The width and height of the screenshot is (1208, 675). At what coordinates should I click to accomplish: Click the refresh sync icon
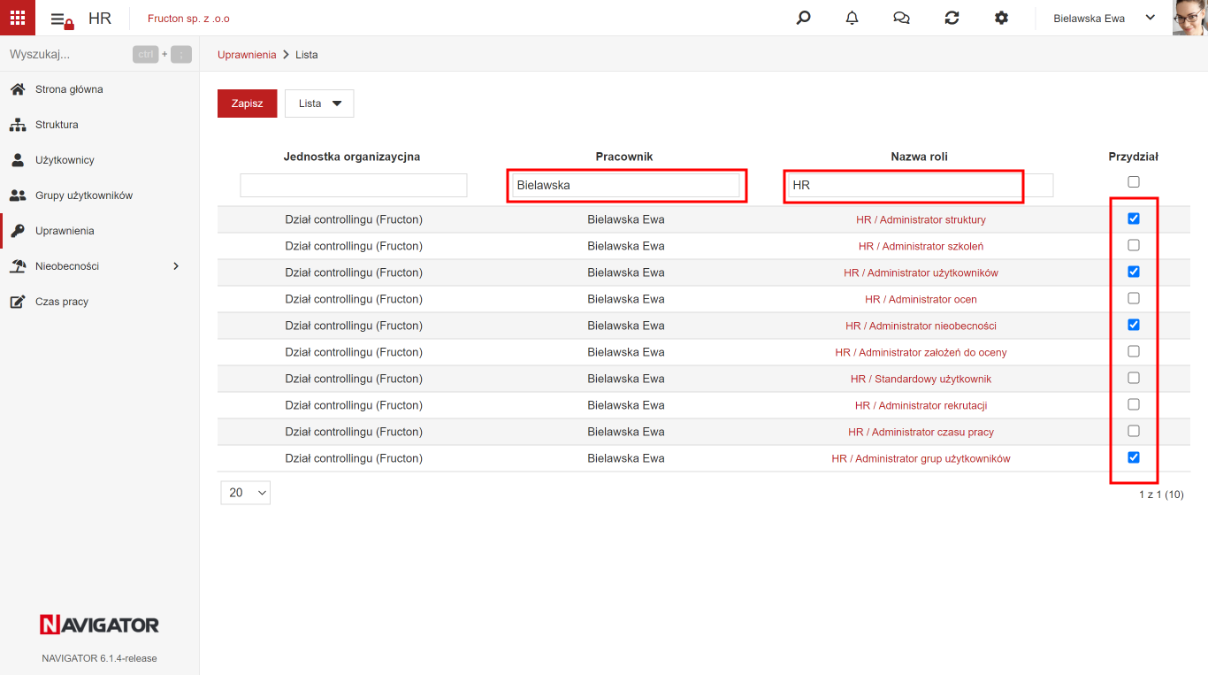tap(952, 18)
